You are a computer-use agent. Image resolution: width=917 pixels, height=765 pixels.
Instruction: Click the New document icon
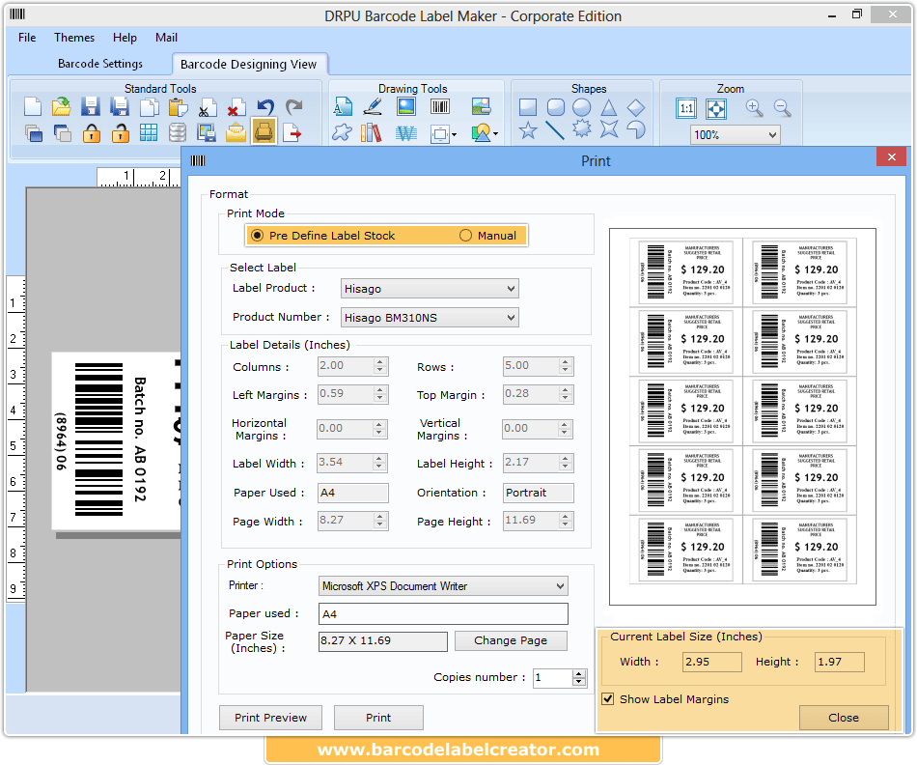(33, 107)
